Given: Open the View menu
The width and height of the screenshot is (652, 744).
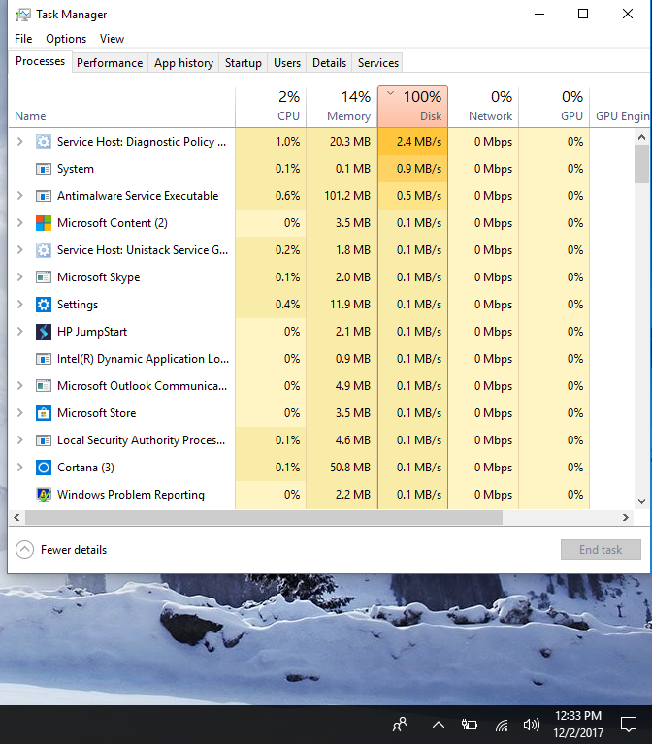Looking at the screenshot, I should [112, 39].
